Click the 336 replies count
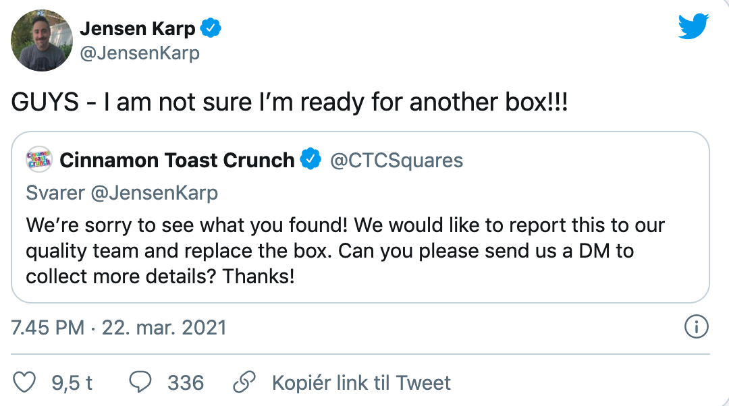Screen dimensions: 729x406 pyautogui.click(x=186, y=383)
